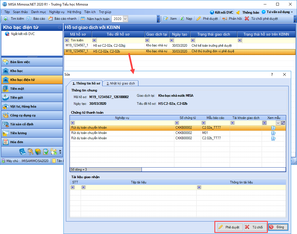Open the Tài sản cố định module
The height and width of the screenshot is (234, 297).
[x=32, y=124]
